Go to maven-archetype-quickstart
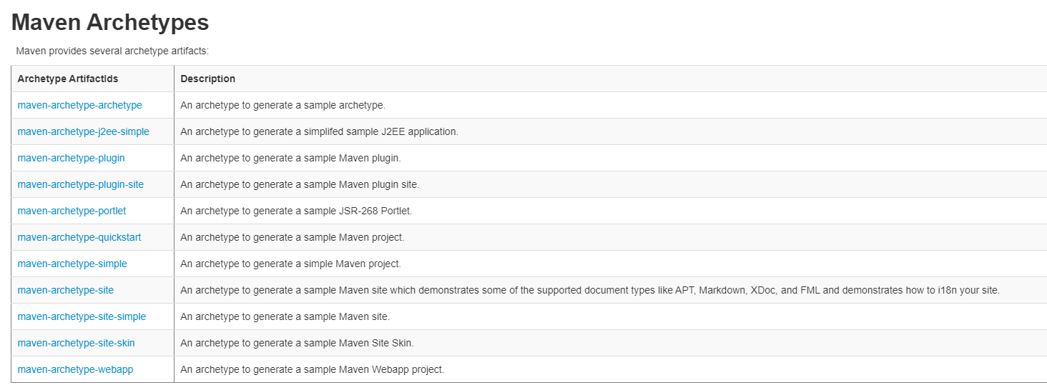The width and height of the screenshot is (1047, 390). (x=79, y=237)
